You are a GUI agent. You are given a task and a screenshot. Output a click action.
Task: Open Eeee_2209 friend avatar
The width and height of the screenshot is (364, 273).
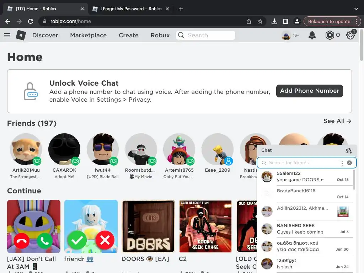point(218,149)
